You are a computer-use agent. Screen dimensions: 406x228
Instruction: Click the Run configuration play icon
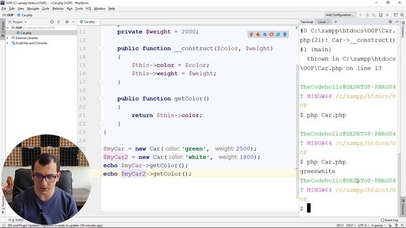coord(361,15)
